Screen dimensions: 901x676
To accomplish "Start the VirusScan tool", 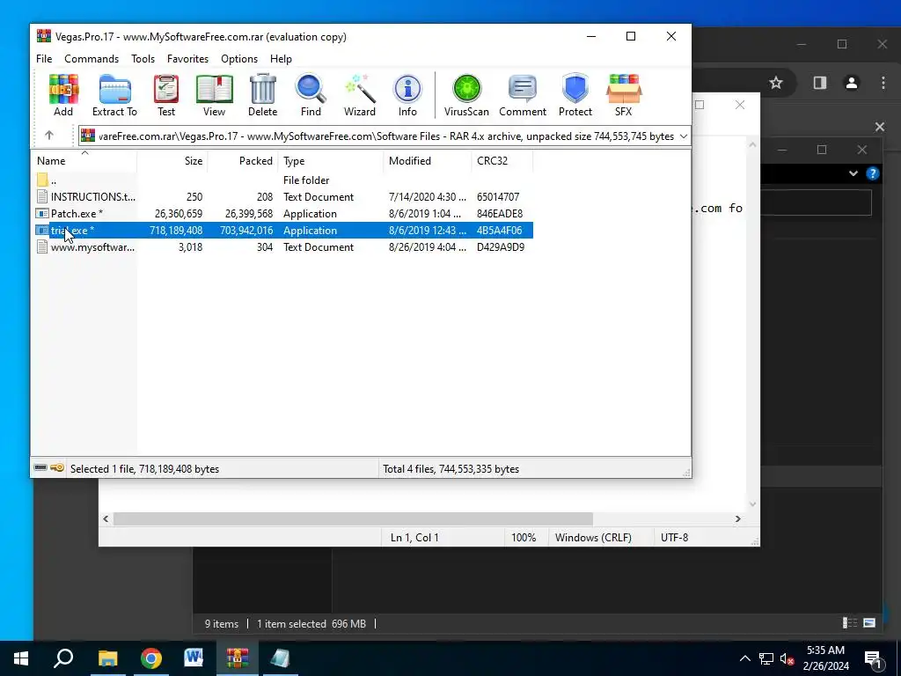I will pyautogui.click(x=466, y=95).
